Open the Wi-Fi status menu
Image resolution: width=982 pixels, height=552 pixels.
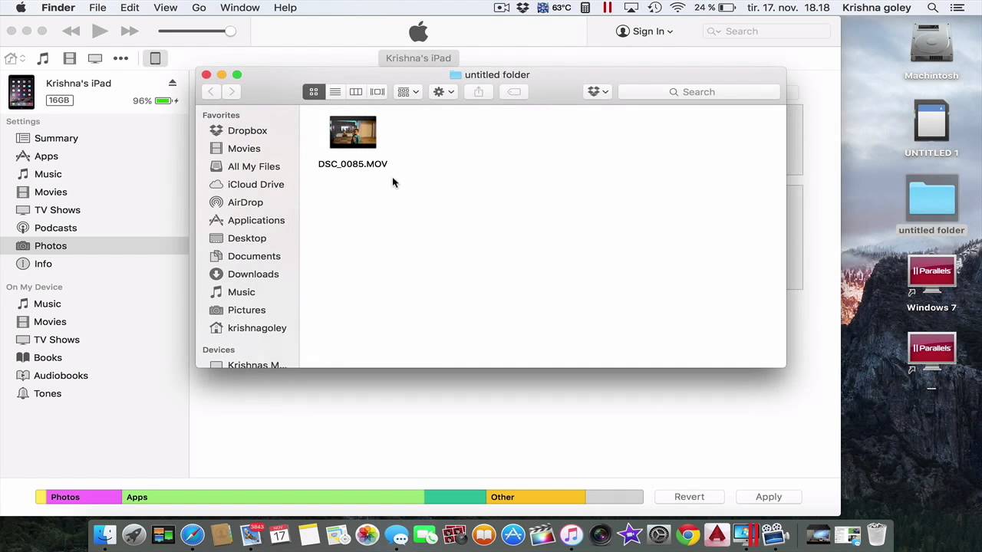tap(677, 8)
